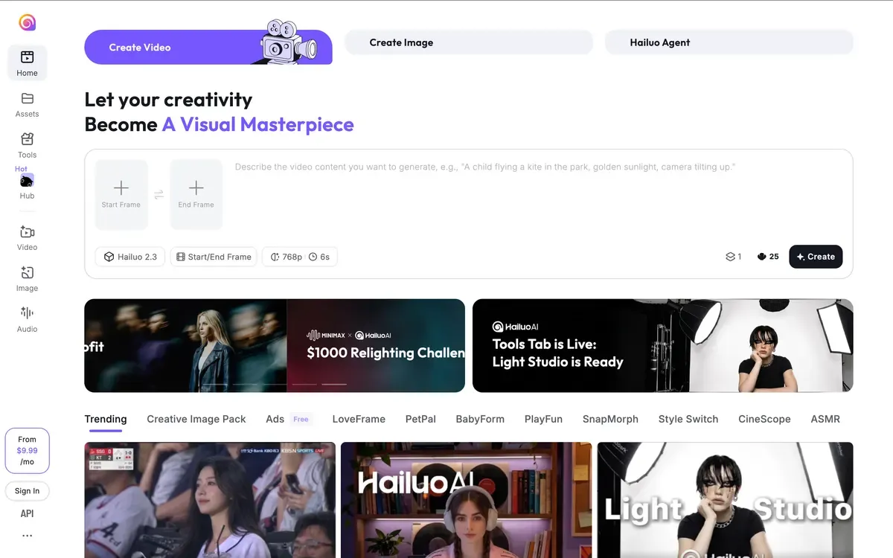Switch to the Trending category tab
This screenshot has height=558, width=893.
106,419
